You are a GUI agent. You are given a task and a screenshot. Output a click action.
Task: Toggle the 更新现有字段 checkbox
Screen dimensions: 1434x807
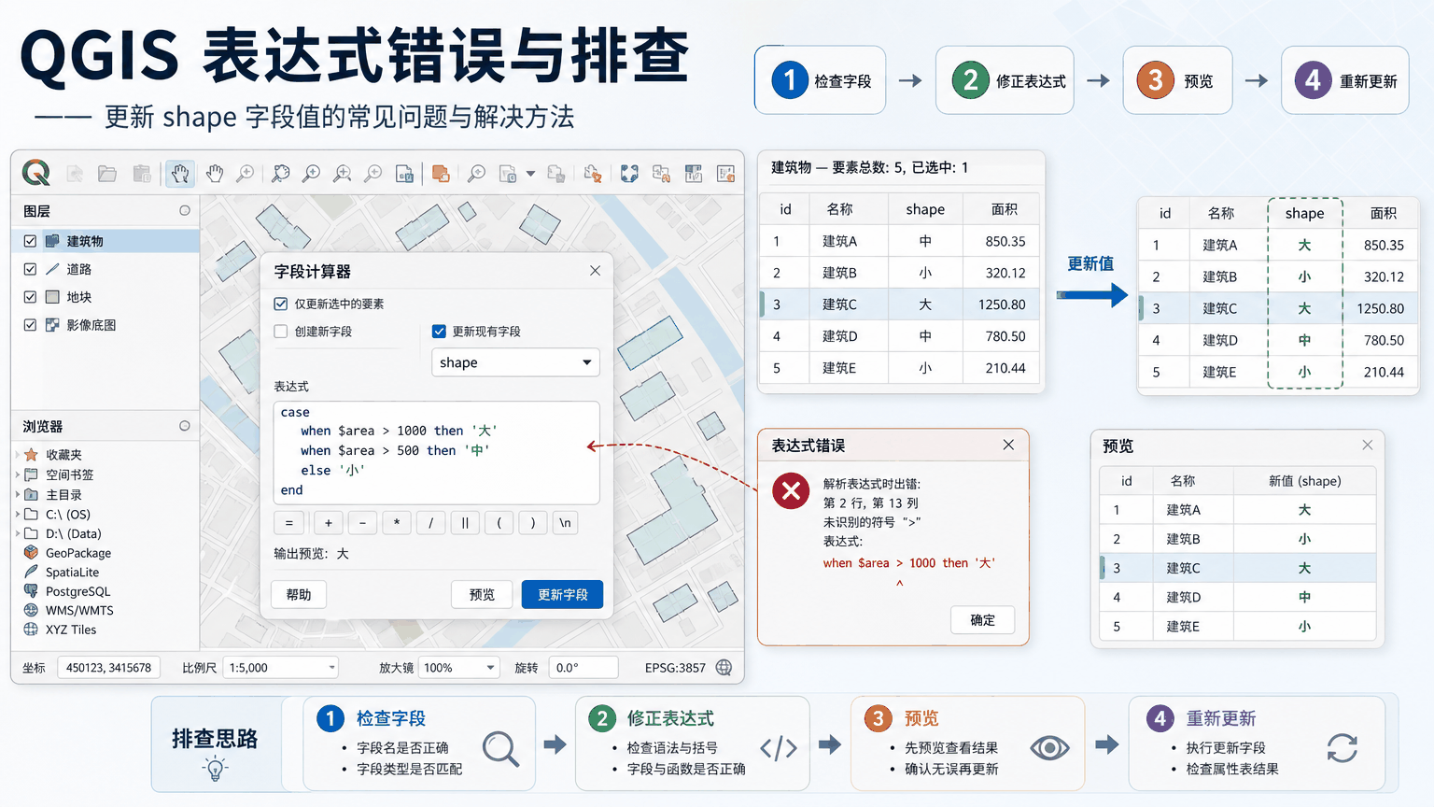439,332
